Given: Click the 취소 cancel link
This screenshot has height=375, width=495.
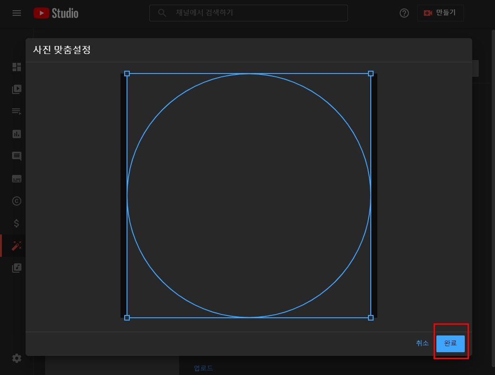Looking at the screenshot, I should point(422,343).
